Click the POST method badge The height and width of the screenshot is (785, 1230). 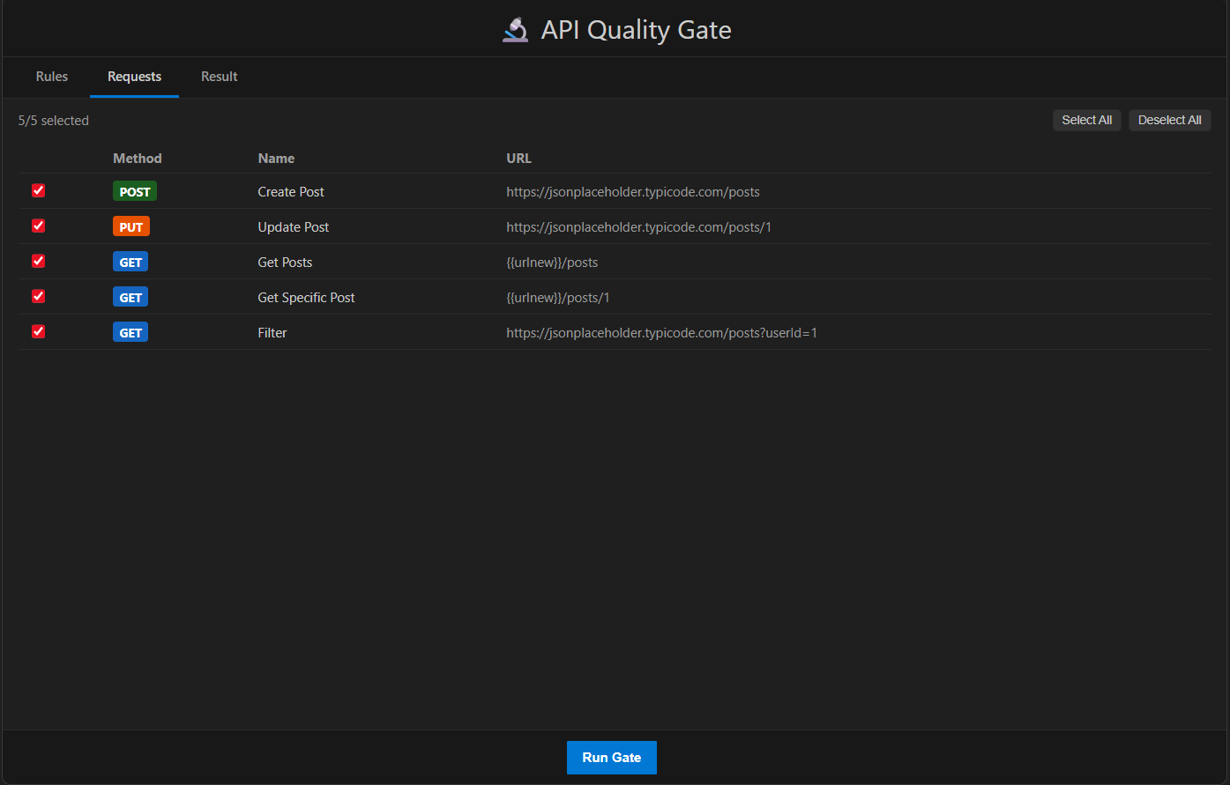[135, 191]
